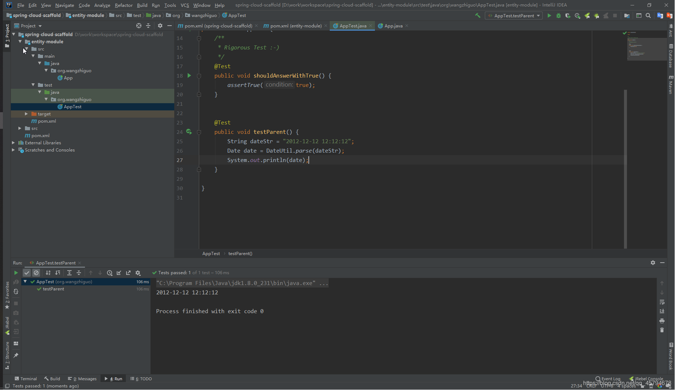Click the Build project hammer icon
This screenshot has width=675, height=390.
478,16
